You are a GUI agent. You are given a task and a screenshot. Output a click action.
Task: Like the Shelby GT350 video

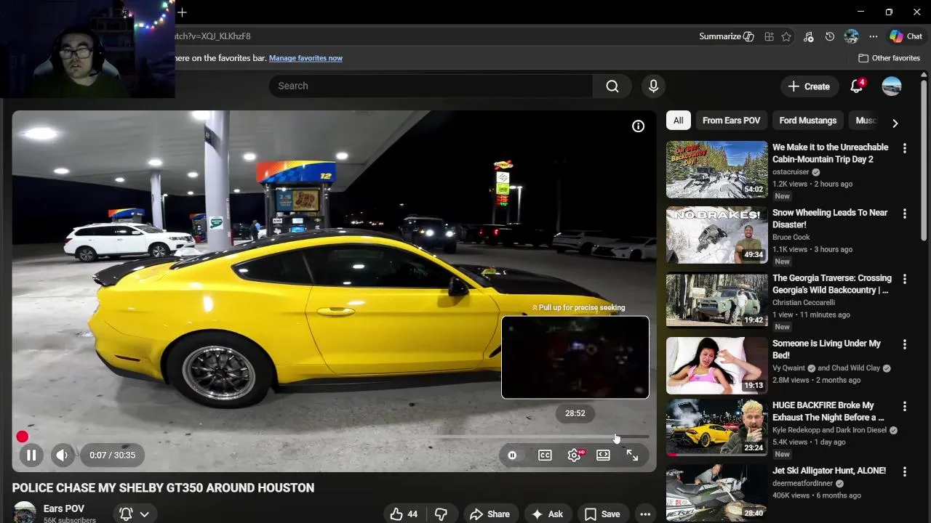point(404,514)
